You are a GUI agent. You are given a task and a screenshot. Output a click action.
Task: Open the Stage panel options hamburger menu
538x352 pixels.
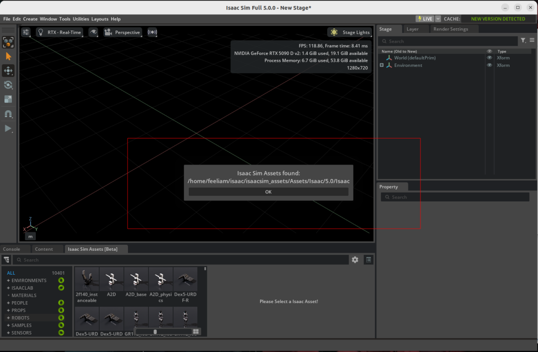(x=532, y=40)
